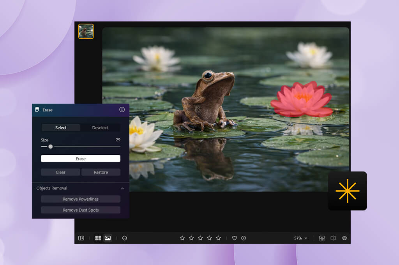The width and height of the screenshot is (399, 265).
Task: Click the Clear button
Action: (x=60, y=172)
